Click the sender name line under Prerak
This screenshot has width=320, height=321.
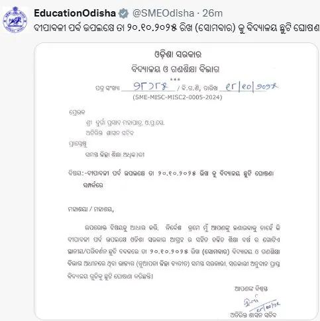[x=125, y=123]
